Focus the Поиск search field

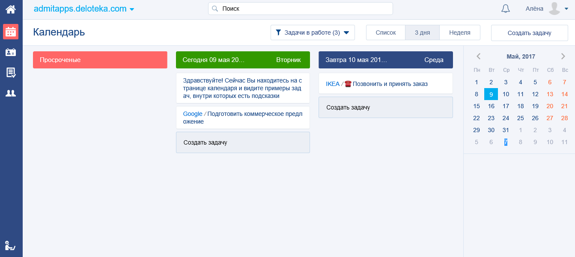301,9
